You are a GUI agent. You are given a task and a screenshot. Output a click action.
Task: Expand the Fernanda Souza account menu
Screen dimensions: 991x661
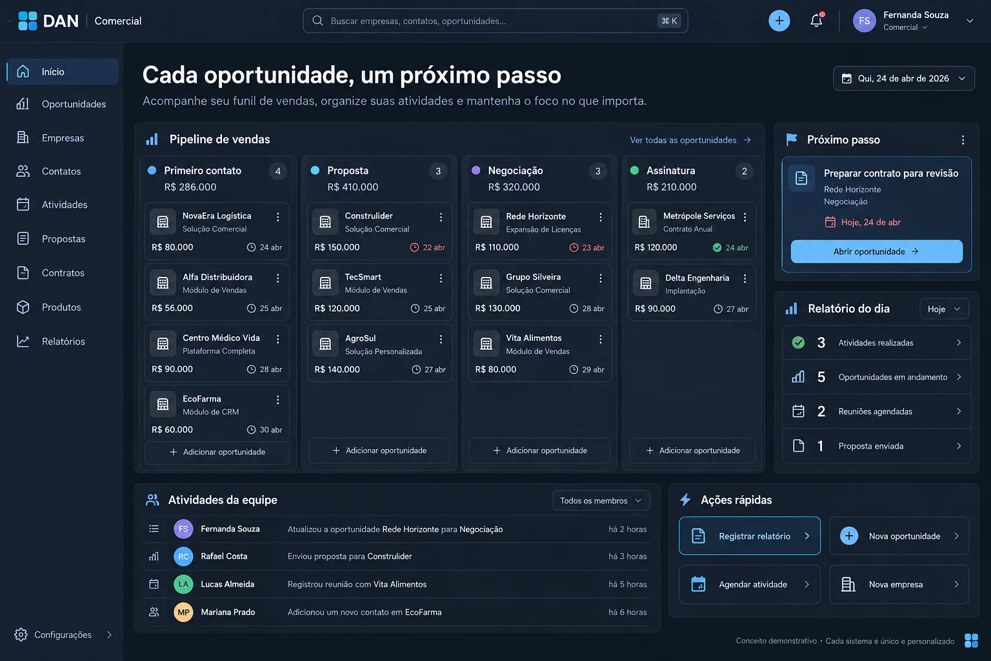(970, 21)
